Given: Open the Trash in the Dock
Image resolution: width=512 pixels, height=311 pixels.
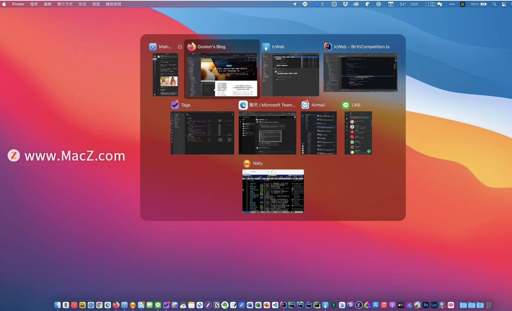Looking at the screenshot, I should (488, 305).
